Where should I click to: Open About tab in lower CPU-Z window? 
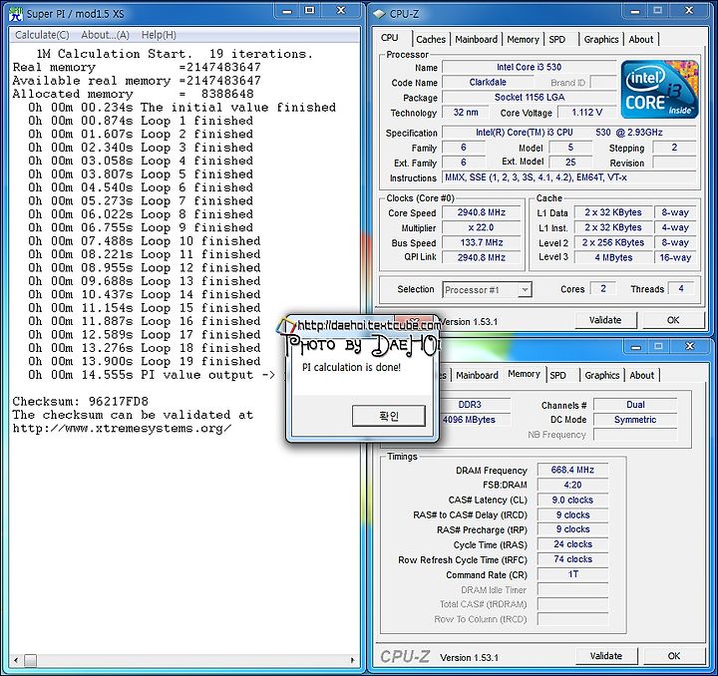coord(641,375)
